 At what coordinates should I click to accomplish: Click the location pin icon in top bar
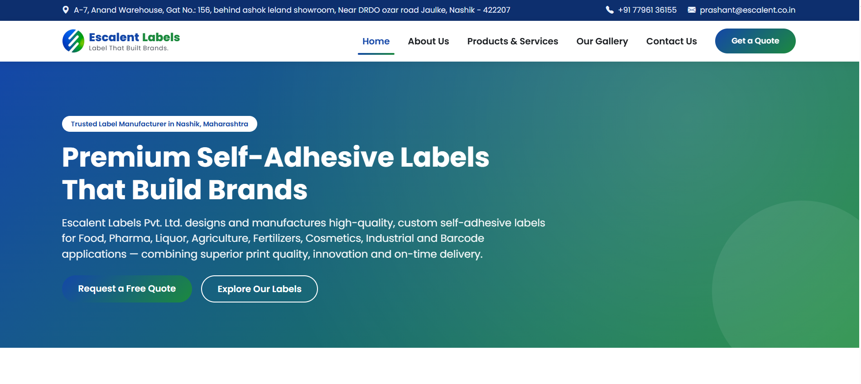[66, 10]
